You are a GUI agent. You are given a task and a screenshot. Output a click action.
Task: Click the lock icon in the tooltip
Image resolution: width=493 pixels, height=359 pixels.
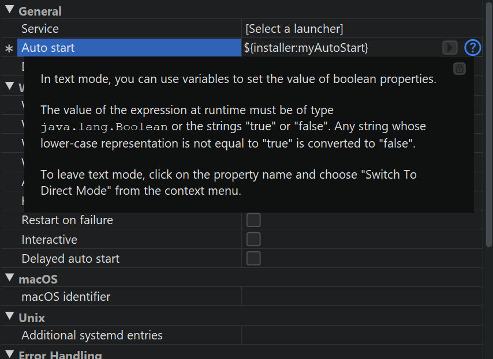(460, 69)
